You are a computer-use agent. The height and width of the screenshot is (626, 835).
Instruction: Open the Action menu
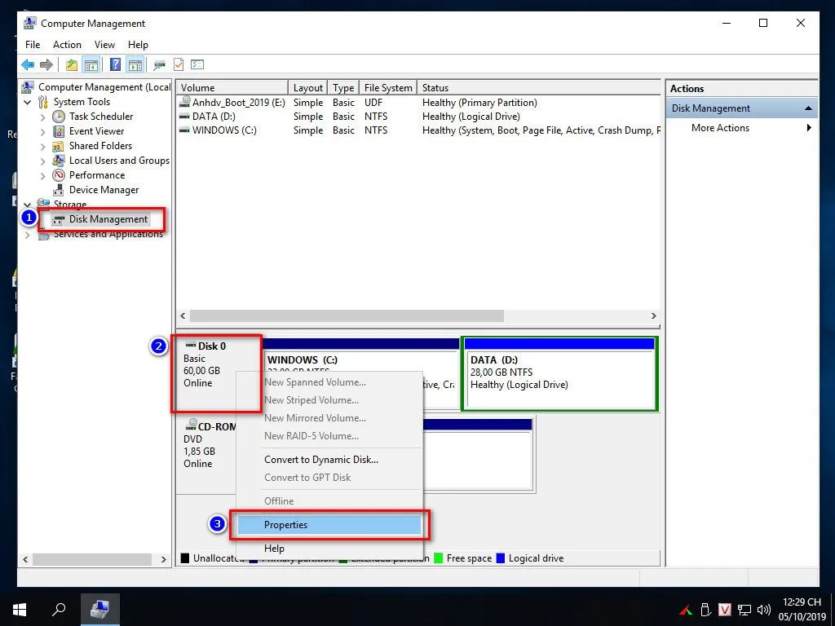[x=68, y=45]
